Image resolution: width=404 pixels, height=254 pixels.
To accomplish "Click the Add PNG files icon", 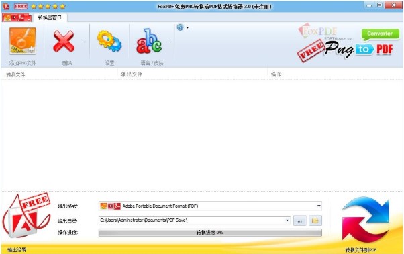I will (23, 41).
